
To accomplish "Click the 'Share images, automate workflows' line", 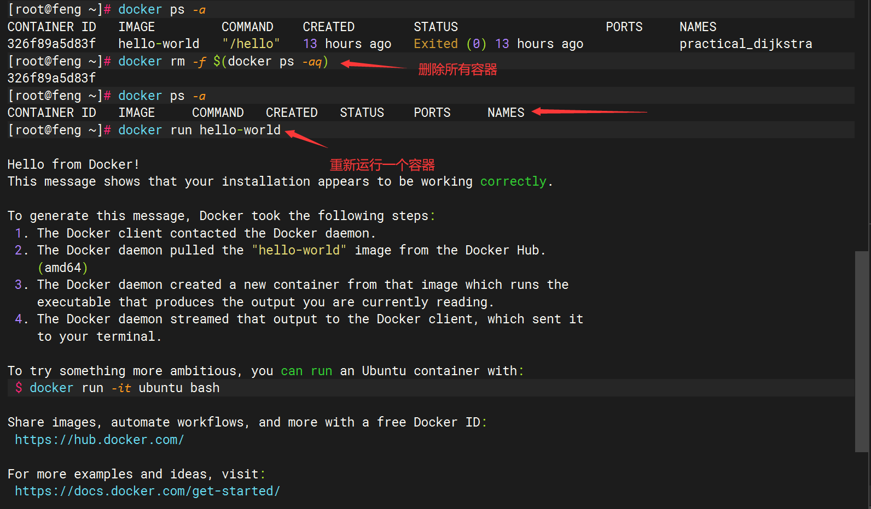I will point(247,422).
